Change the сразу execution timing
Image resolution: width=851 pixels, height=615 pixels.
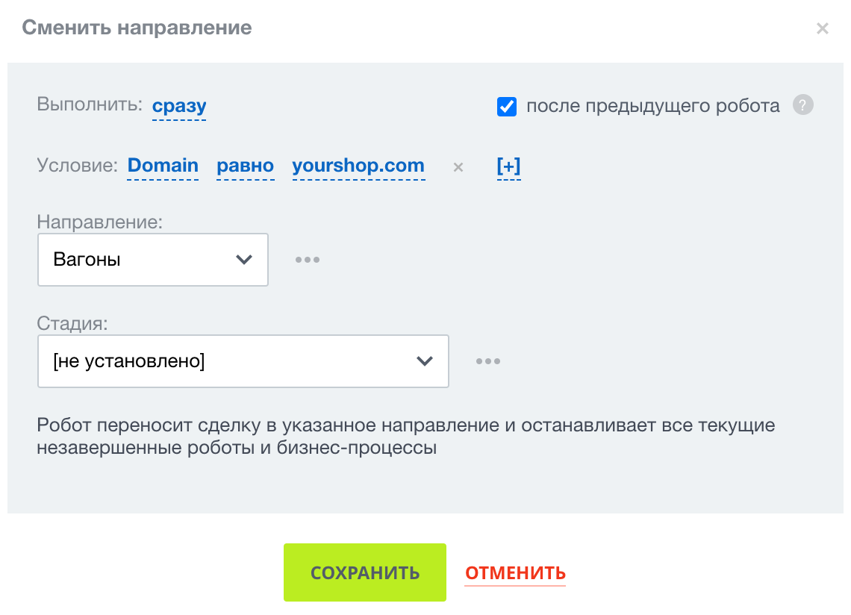(x=179, y=105)
